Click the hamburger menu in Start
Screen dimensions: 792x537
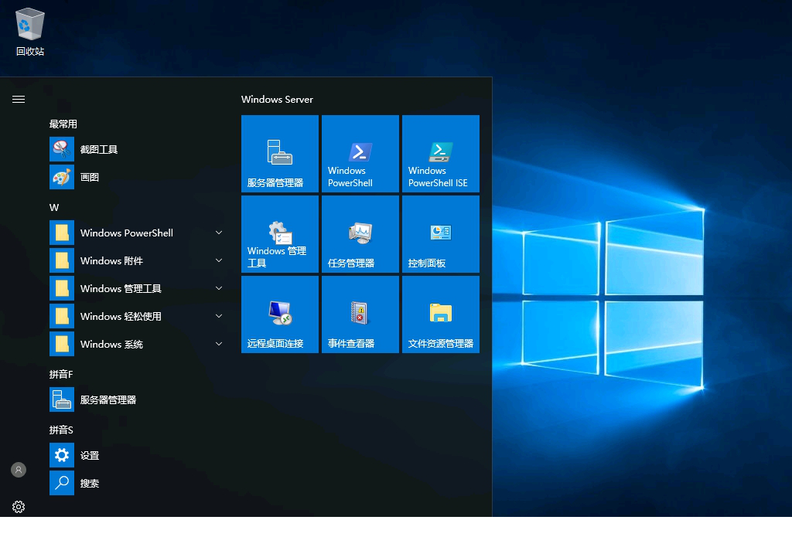click(19, 100)
